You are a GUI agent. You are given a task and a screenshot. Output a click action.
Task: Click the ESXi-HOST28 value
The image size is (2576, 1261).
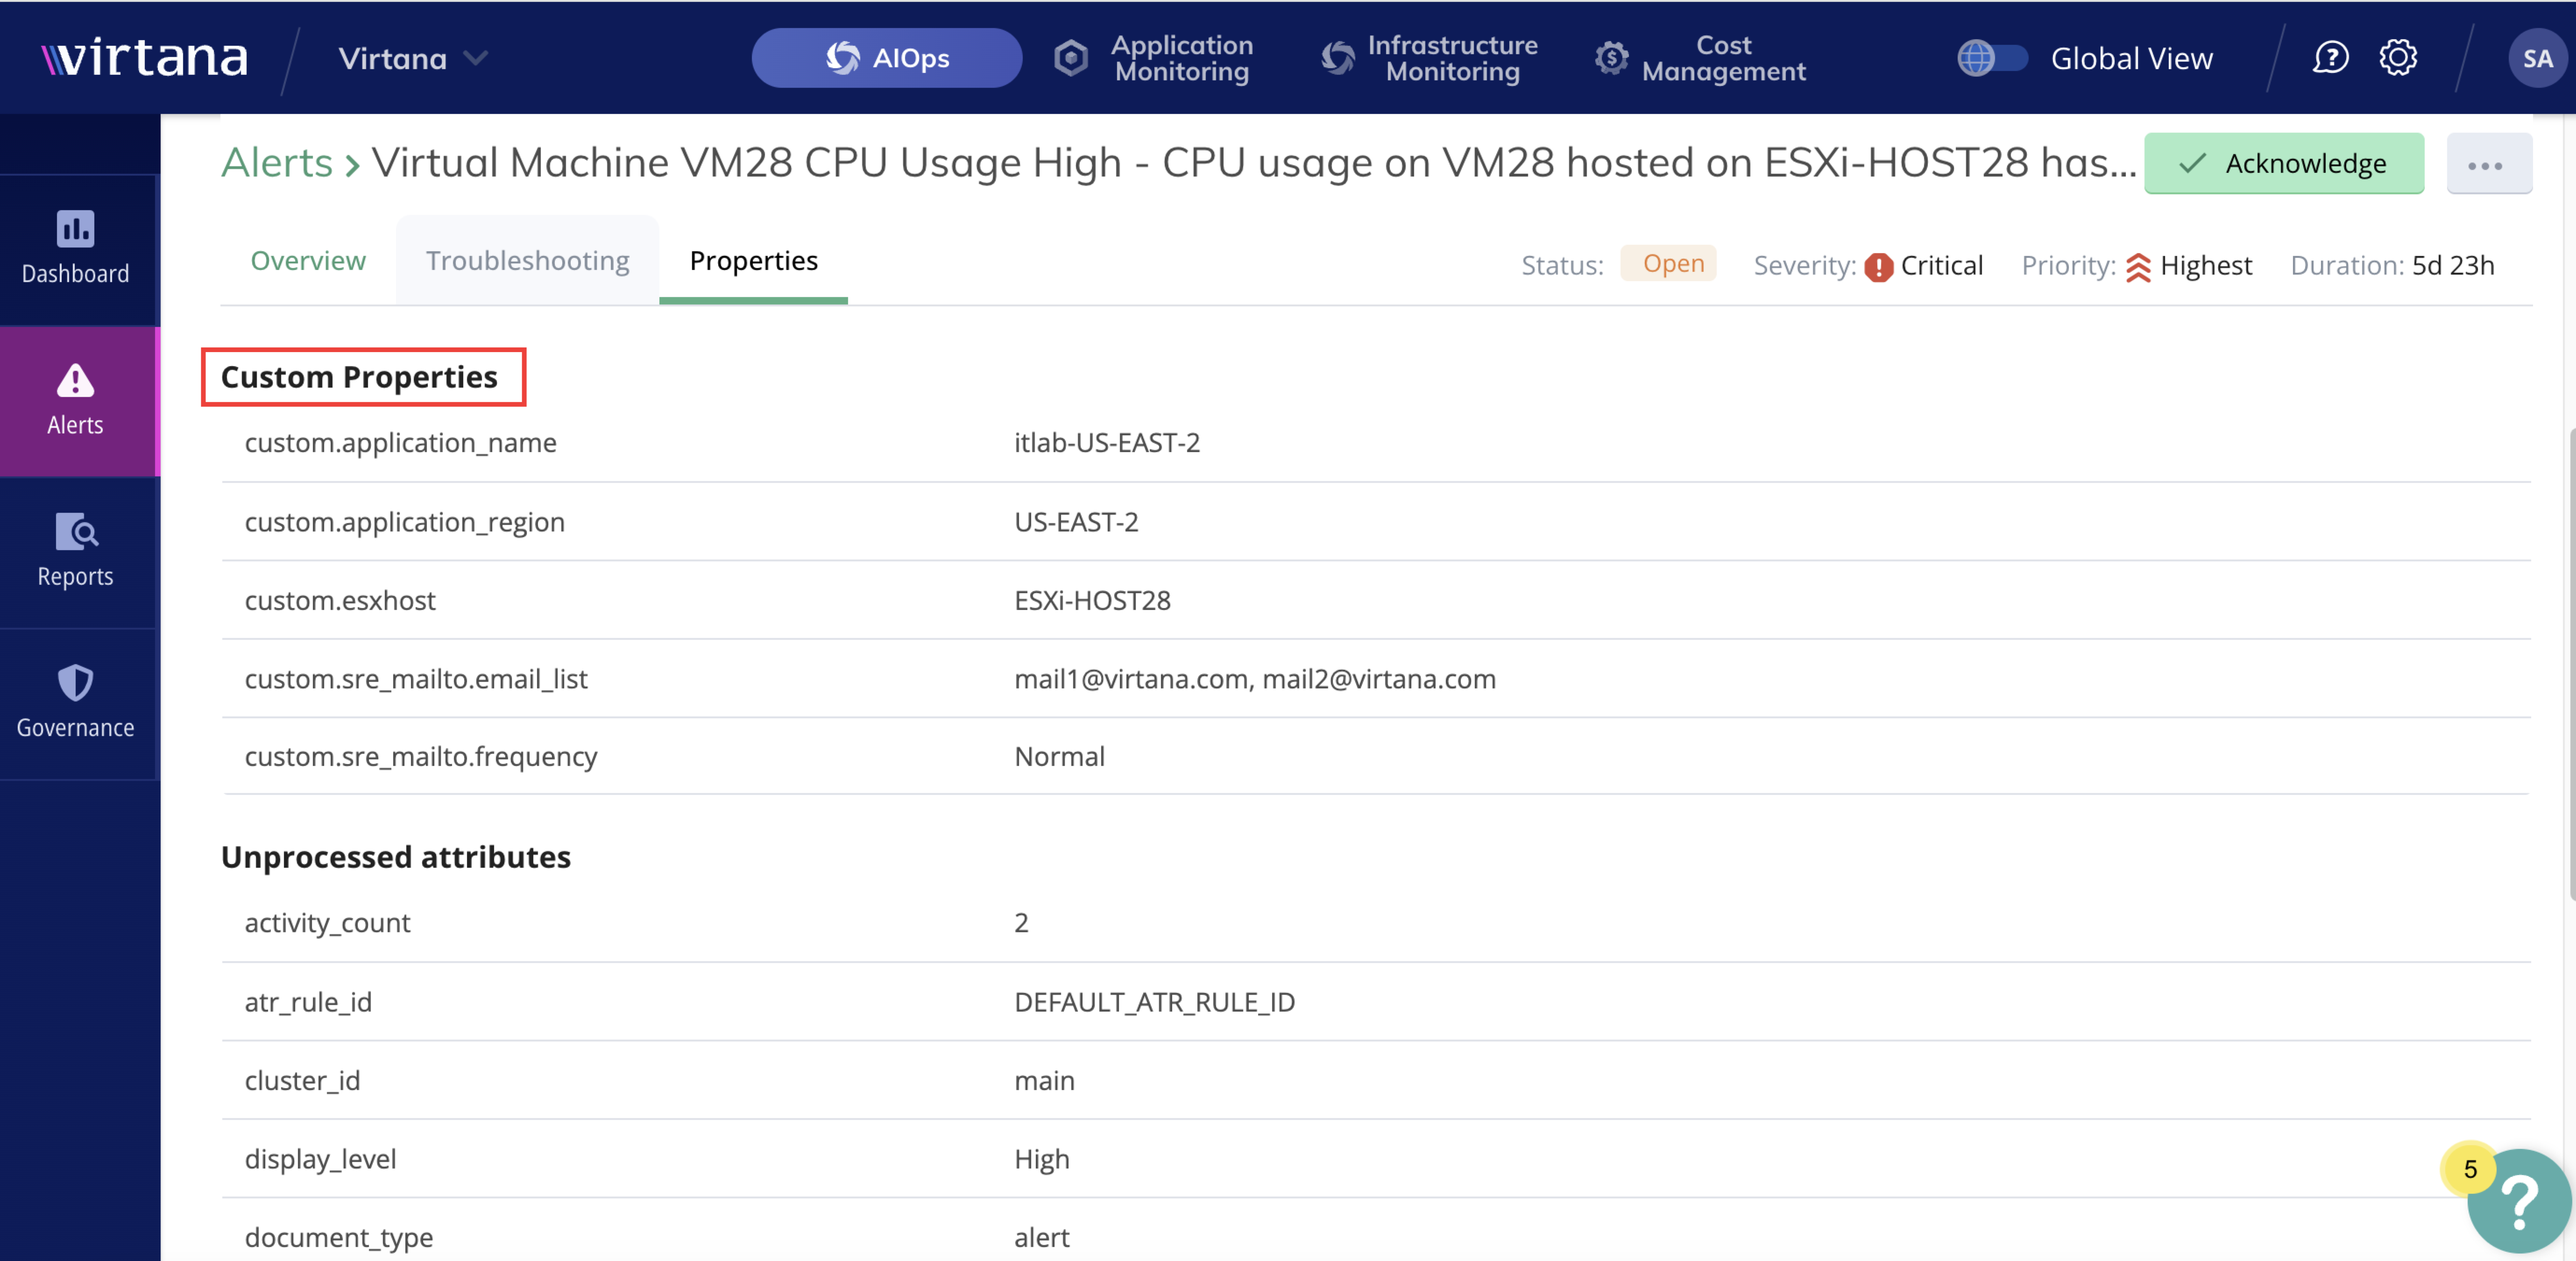tap(1092, 600)
